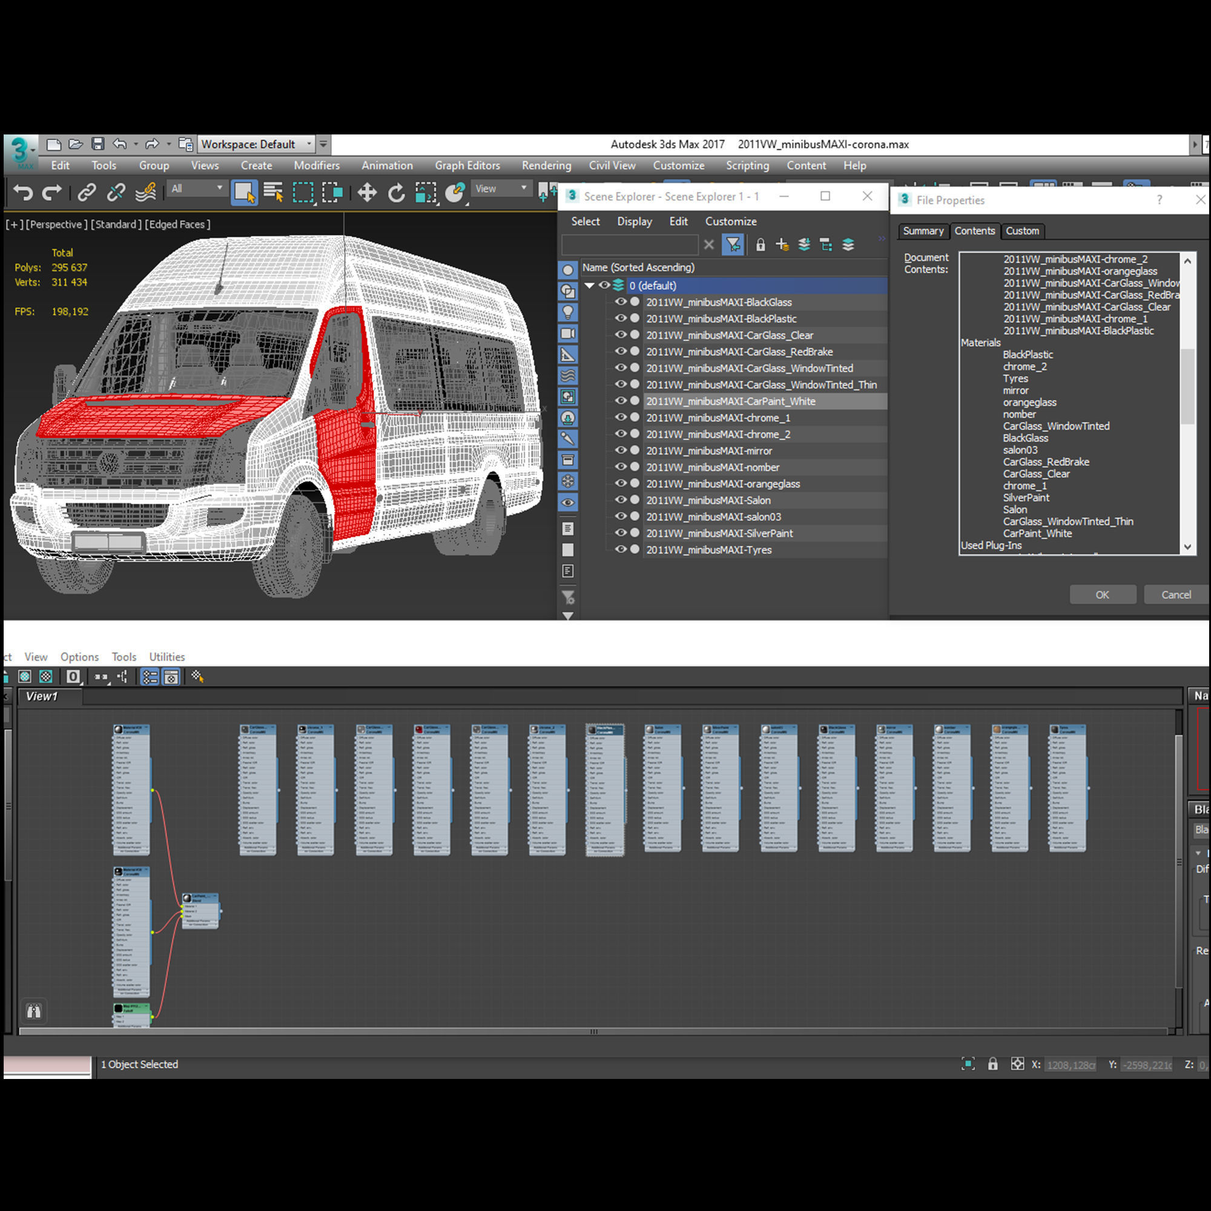The image size is (1211, 1211).
Task: Click the main toolbar Undo arrow
Action: click(23, 193)
